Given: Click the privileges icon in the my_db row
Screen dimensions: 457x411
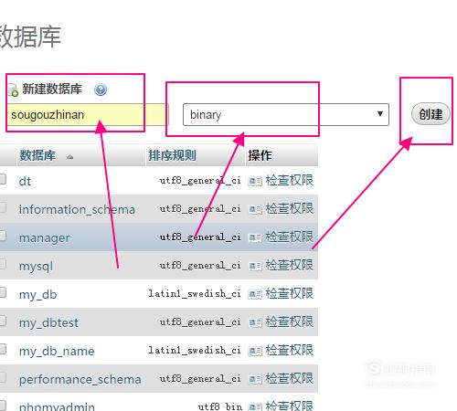Looking at the screenshot, I should pos(255,294).
